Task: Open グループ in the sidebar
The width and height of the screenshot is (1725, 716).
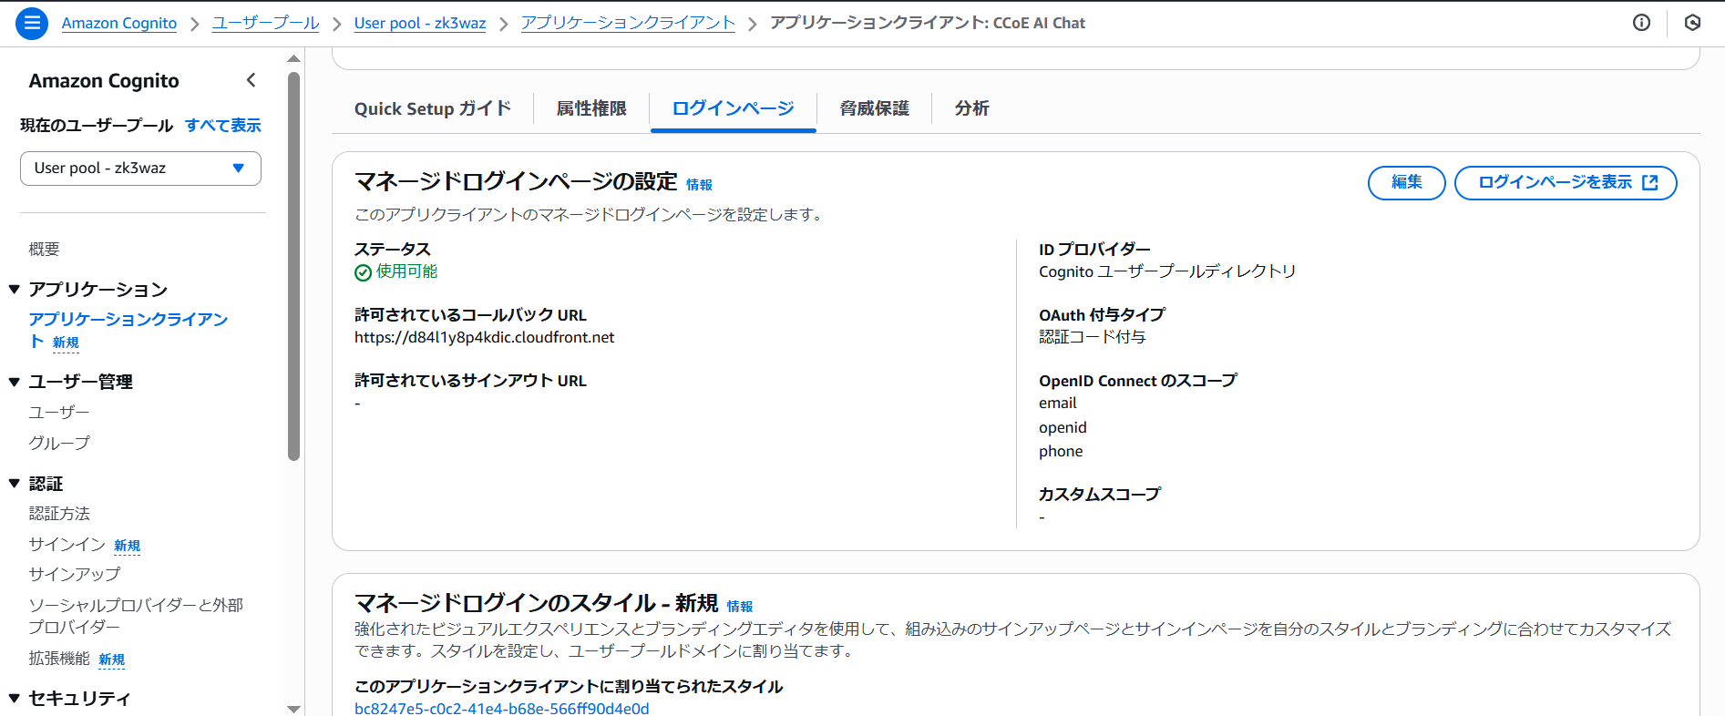Action: pyautogui.click(x=59, y=444)
